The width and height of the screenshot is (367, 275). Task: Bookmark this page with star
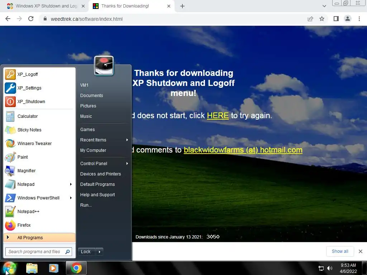[322, 19]
